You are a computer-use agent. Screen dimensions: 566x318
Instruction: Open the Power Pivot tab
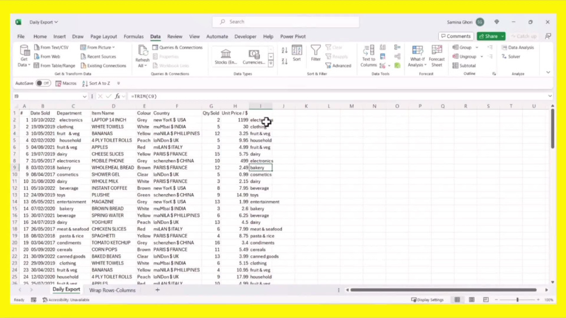click(x=293, y=36)
